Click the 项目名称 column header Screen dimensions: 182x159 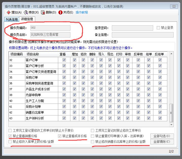[x=33, y=54]
